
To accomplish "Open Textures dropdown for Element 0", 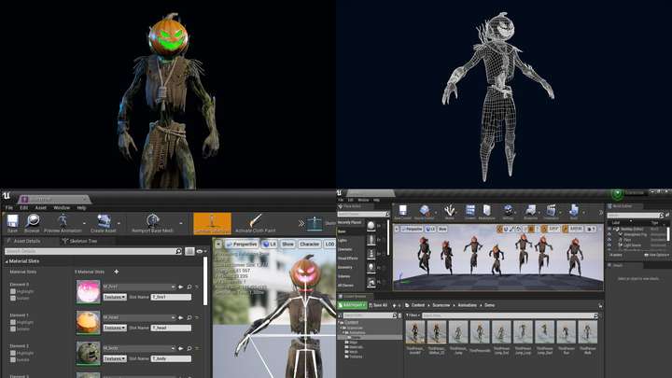I will pos(115,297).
